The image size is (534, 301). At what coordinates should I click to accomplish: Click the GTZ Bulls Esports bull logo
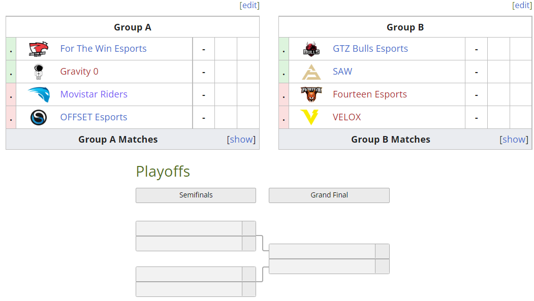(311, 49)
